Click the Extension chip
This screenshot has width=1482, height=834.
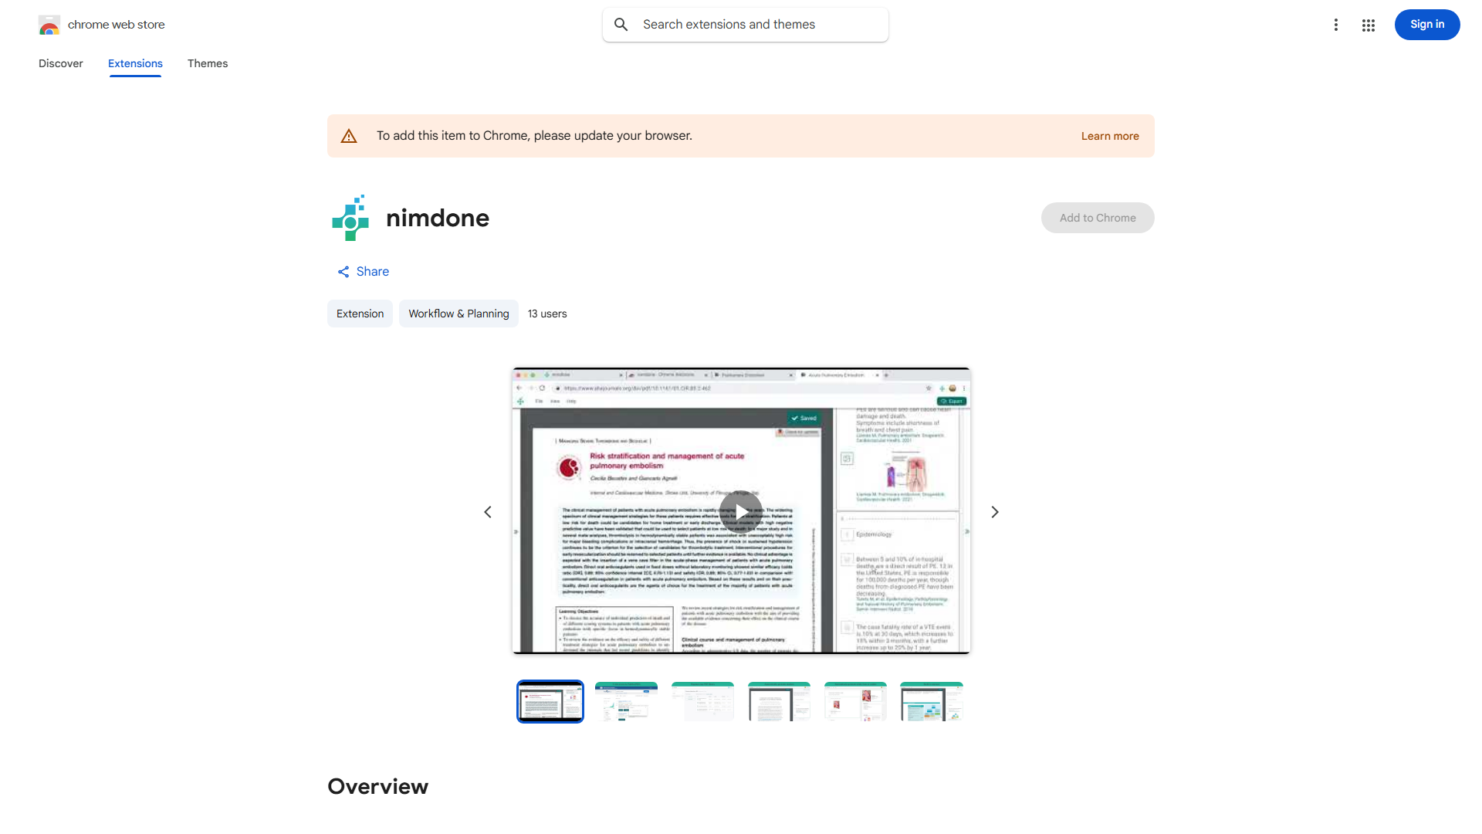tap(360, 314)
